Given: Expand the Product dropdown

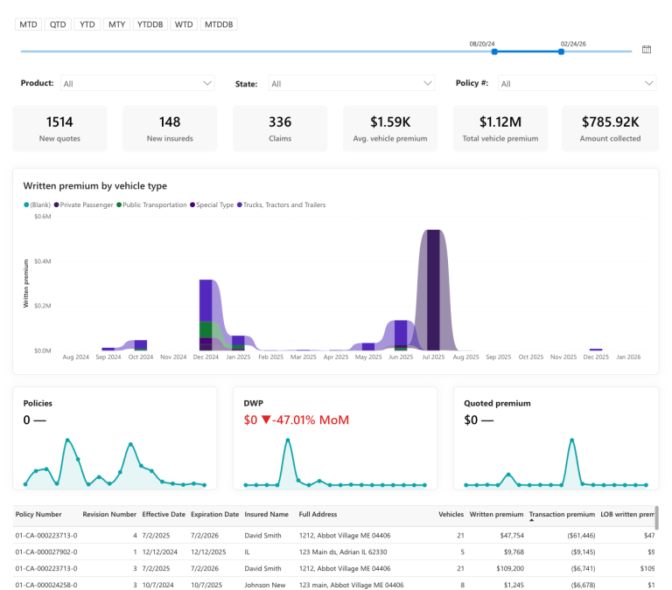Looking at the screenshot, I should 137,84.
